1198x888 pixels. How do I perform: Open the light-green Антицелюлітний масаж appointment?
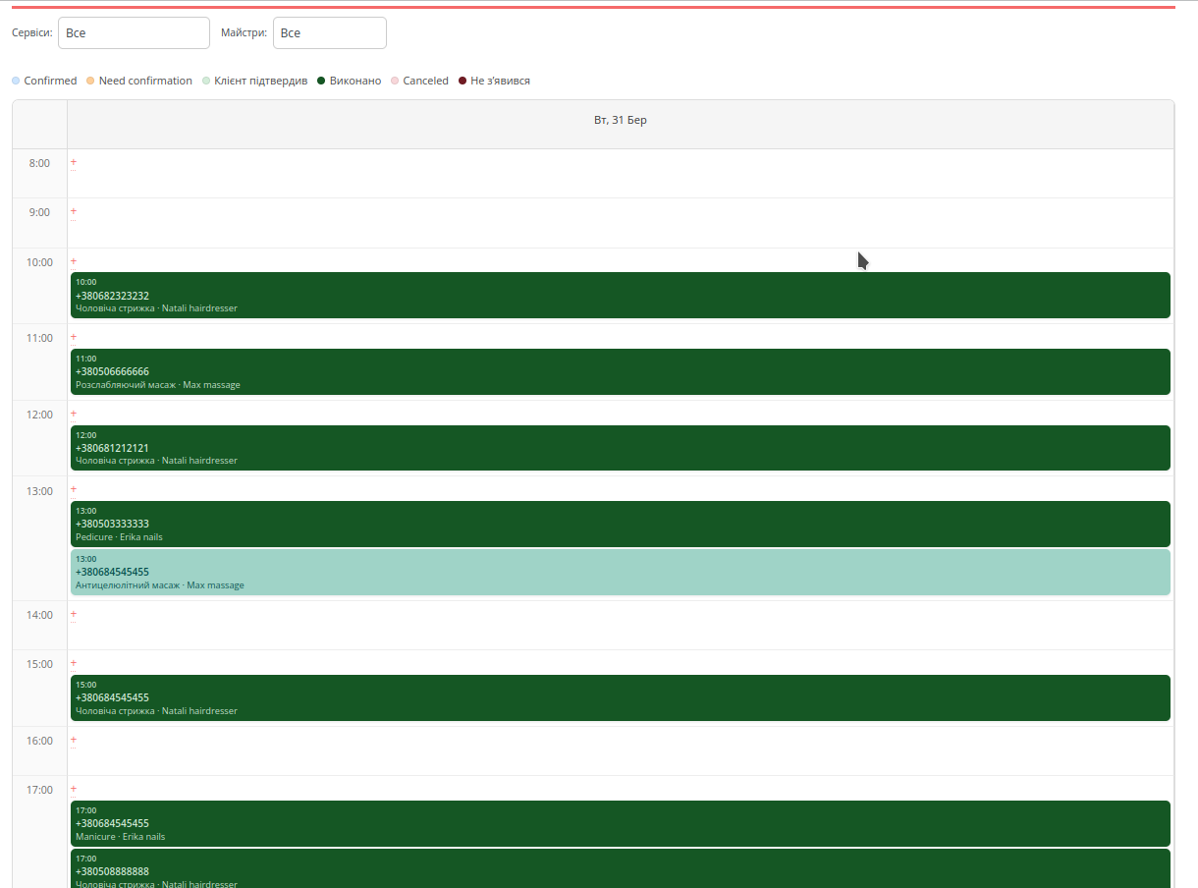tap(620, 572)
